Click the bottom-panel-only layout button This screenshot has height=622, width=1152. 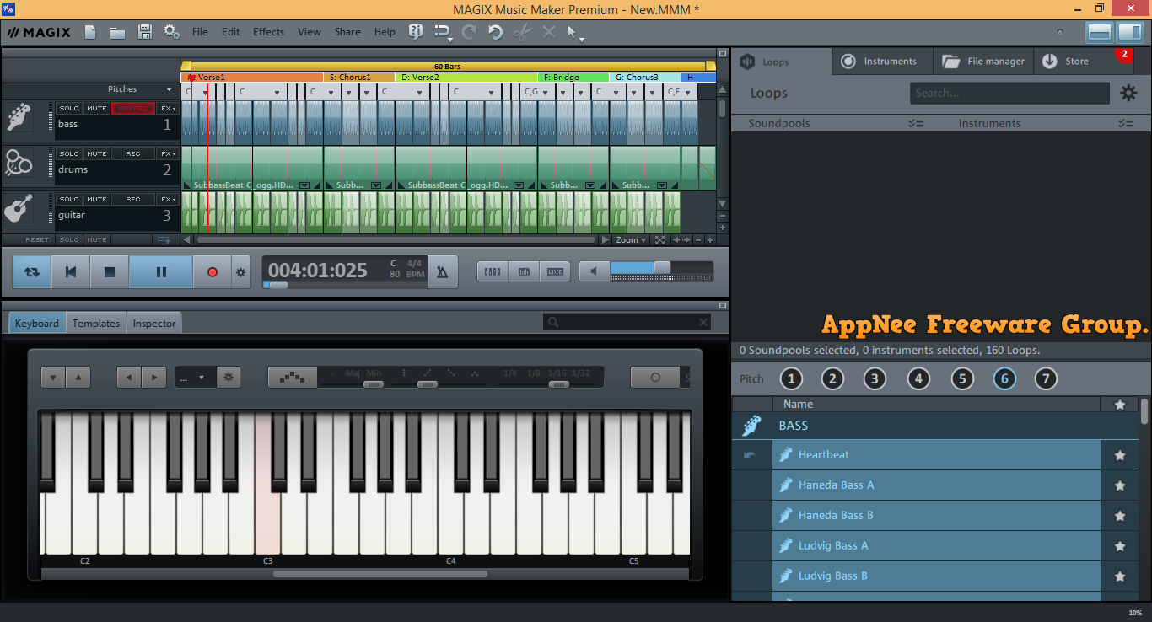click(x=1100, y=32)
